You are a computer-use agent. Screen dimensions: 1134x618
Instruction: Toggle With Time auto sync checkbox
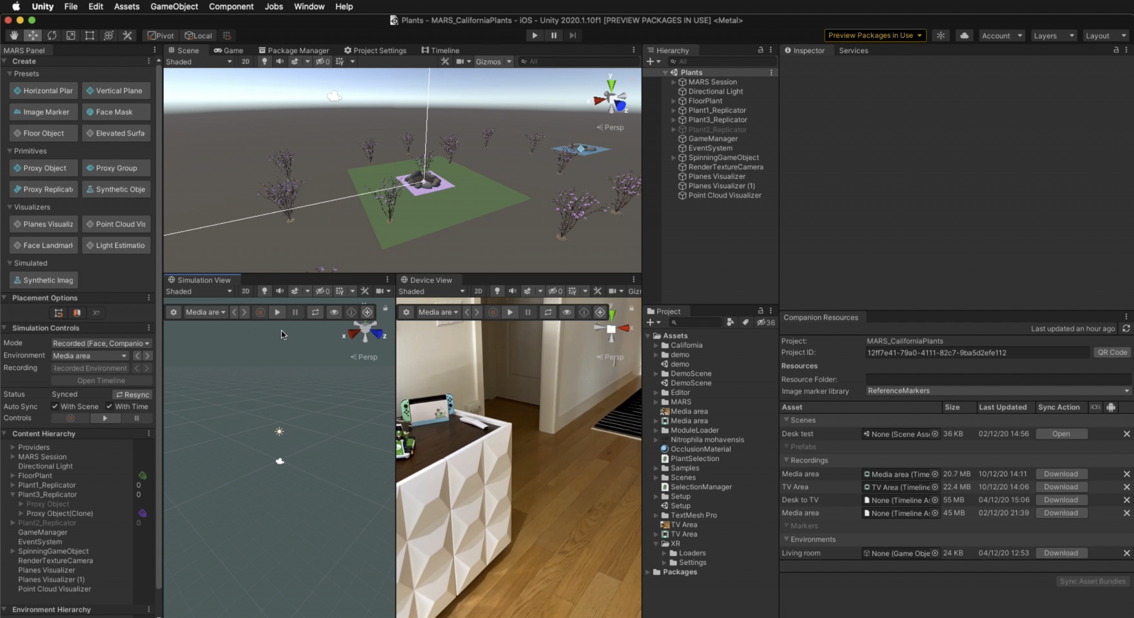click(109, 406)
